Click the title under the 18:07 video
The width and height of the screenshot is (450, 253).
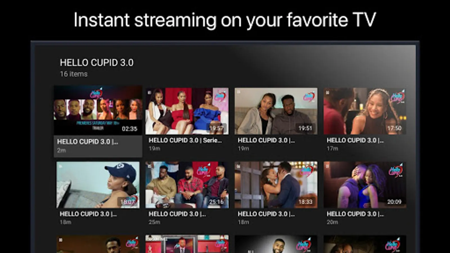pyautogui.click(x=88, y=214)
